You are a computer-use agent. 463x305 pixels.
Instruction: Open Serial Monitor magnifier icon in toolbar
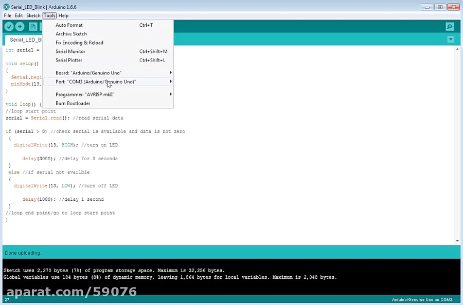click(x=450, y=27)
